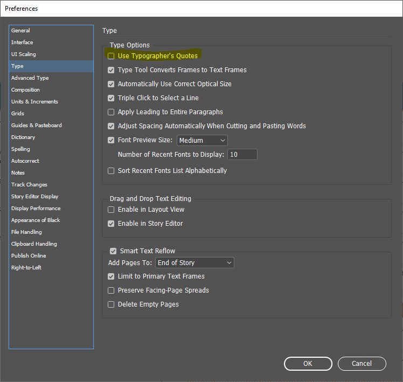Cancel the Preferences dialog

[362, 364]
